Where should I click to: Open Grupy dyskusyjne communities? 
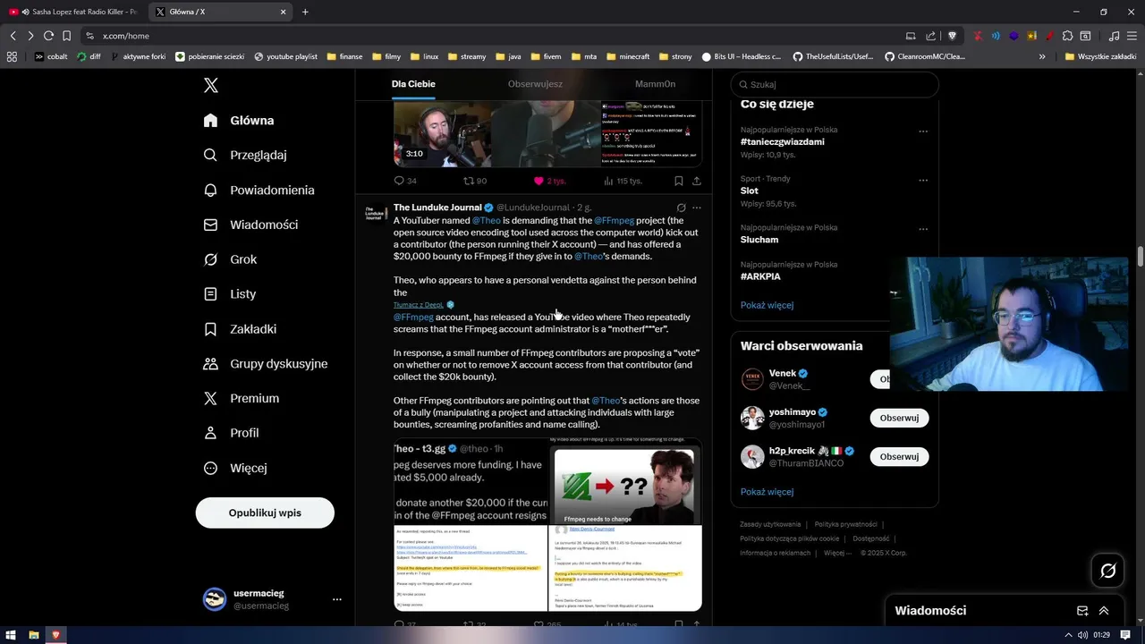click(x=266, y=364)
